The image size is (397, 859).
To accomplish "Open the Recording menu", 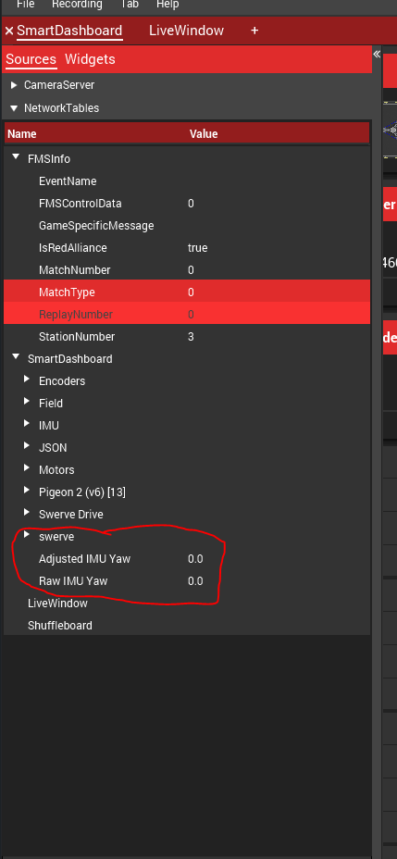I will point(77,5).
